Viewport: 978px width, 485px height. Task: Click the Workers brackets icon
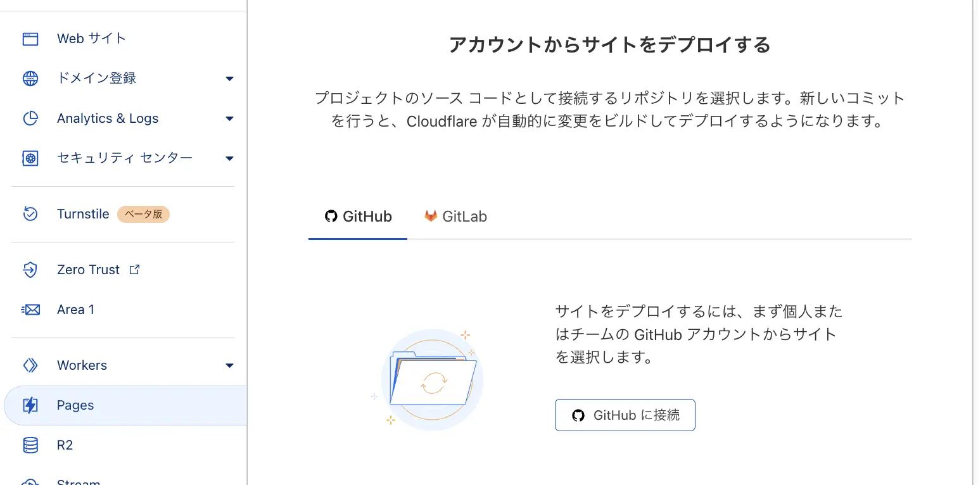coord(30,365)
